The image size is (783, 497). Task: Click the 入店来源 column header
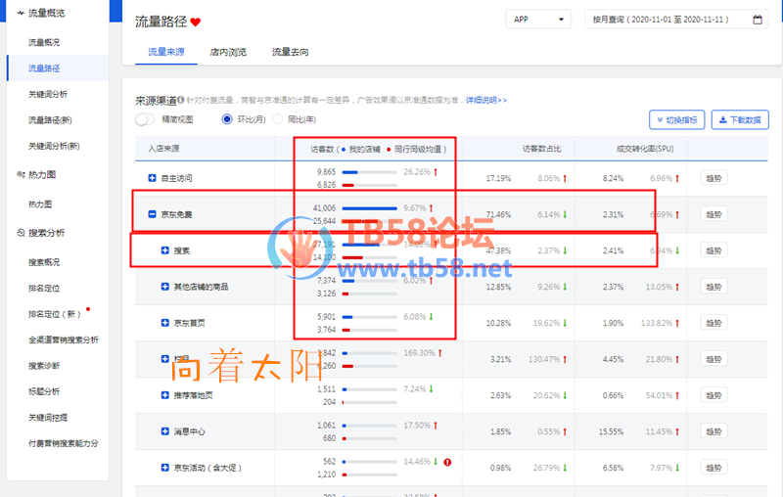[x=163, y=149]
